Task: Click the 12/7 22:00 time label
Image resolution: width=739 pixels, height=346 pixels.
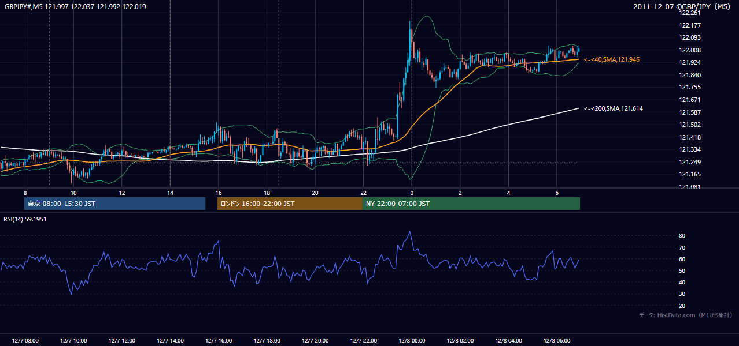Action: pyautogui.click(x=363, y=341)
